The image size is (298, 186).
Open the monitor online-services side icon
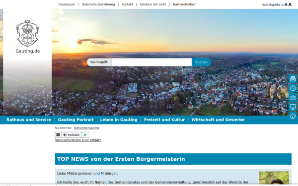pyautogui.click(x=293, y=107)
